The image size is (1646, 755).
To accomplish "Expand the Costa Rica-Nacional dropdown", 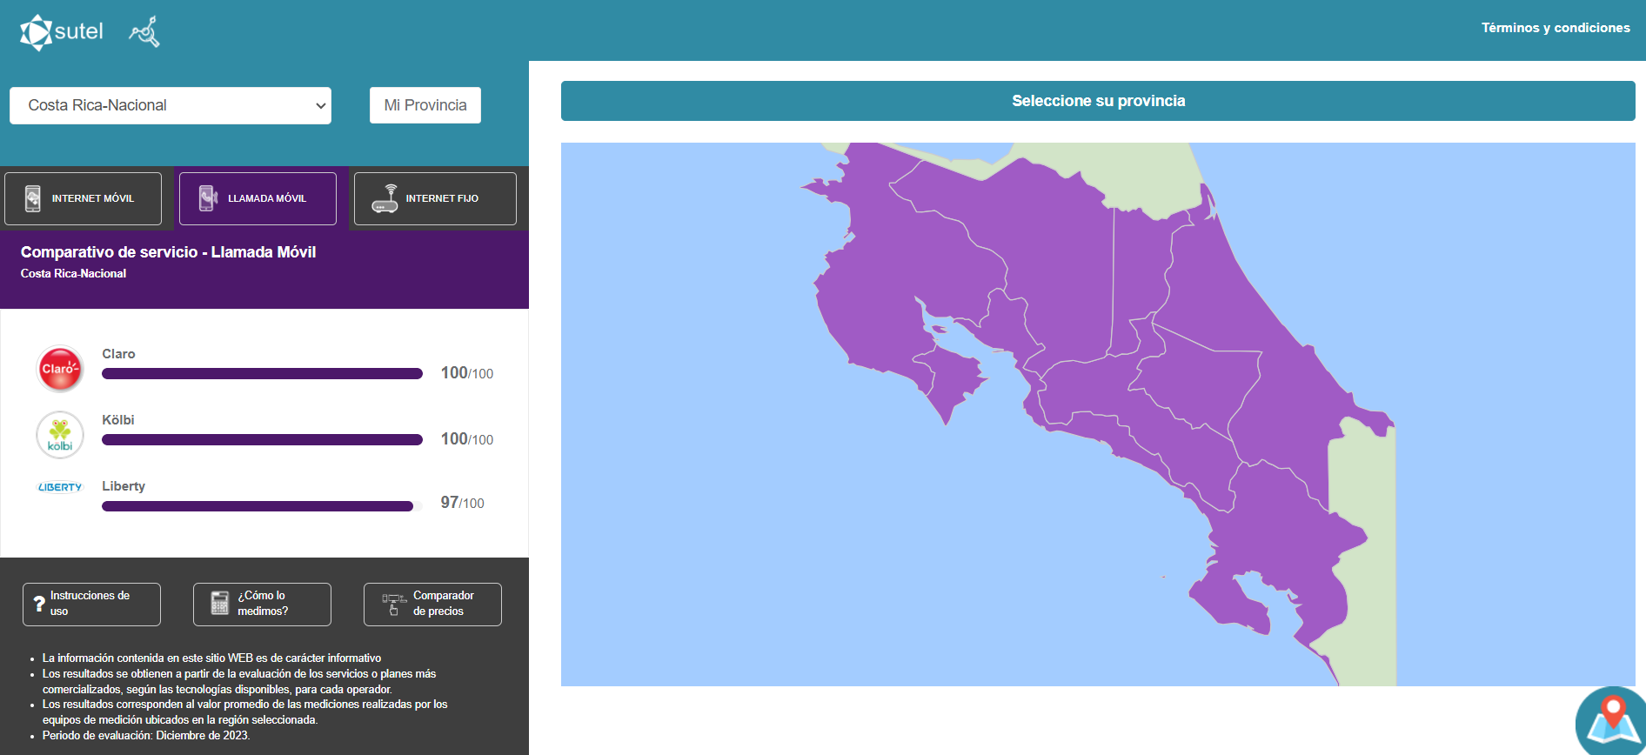I will [171, 105].
